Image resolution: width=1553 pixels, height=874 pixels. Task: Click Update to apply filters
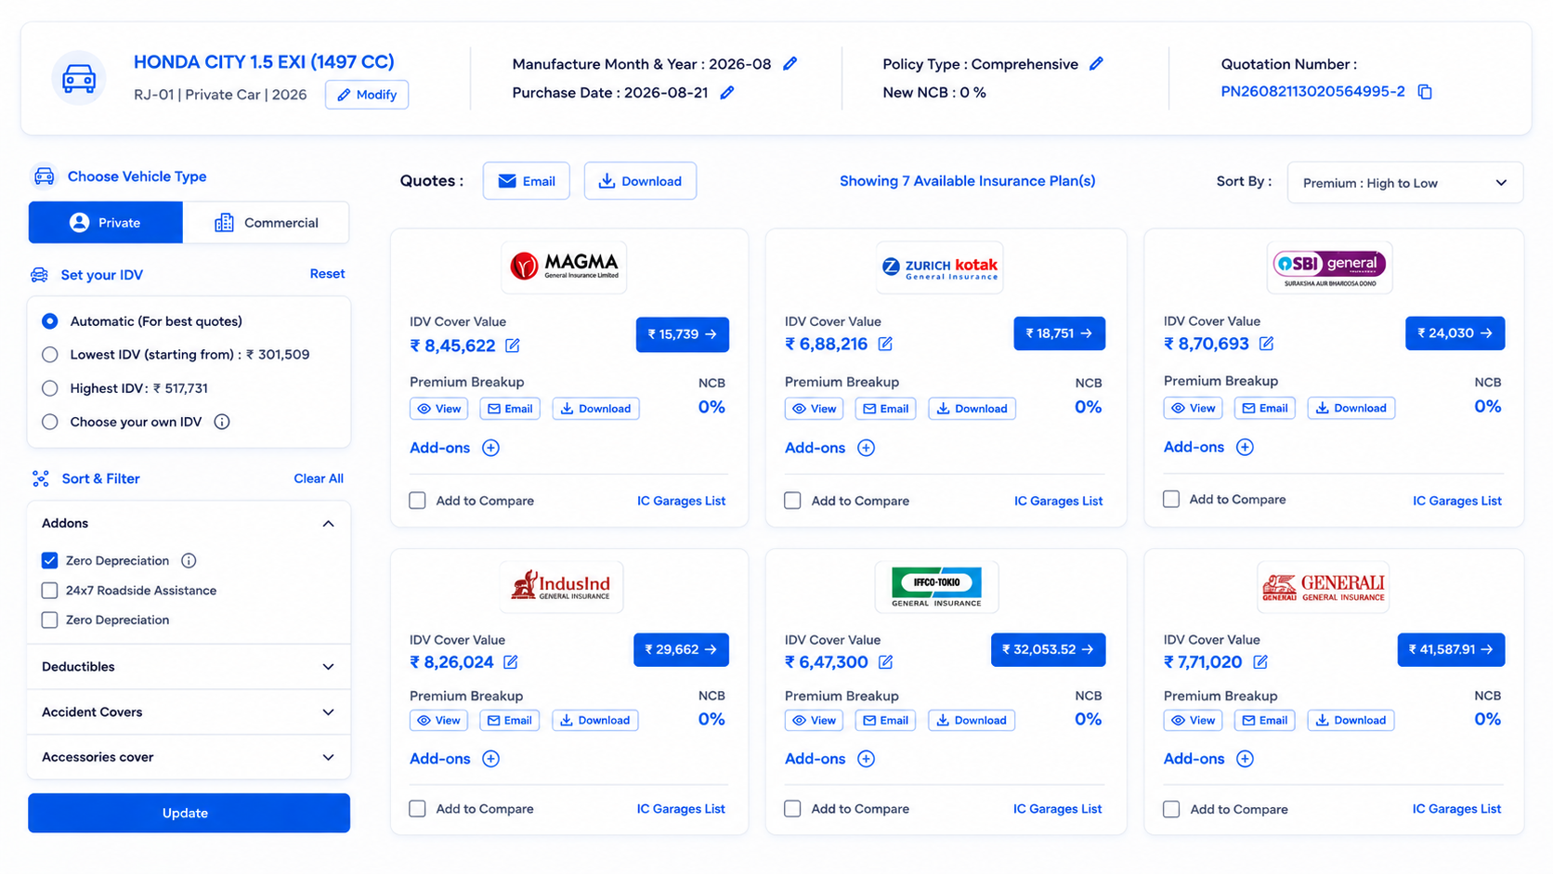click(x=189, y=813)
